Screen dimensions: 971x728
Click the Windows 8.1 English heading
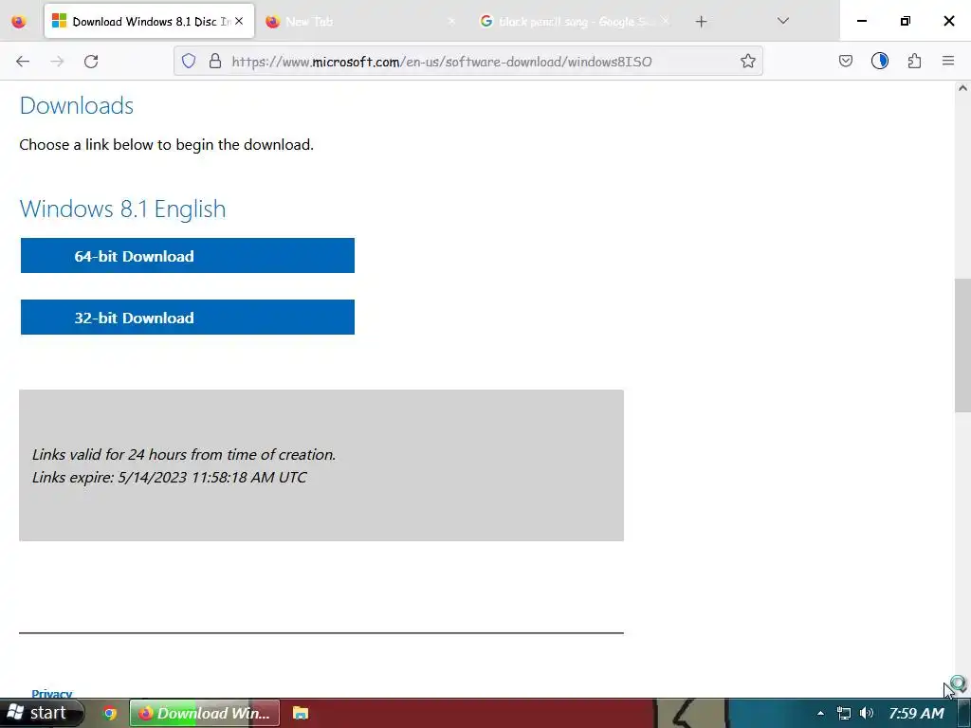coord(122,209)
